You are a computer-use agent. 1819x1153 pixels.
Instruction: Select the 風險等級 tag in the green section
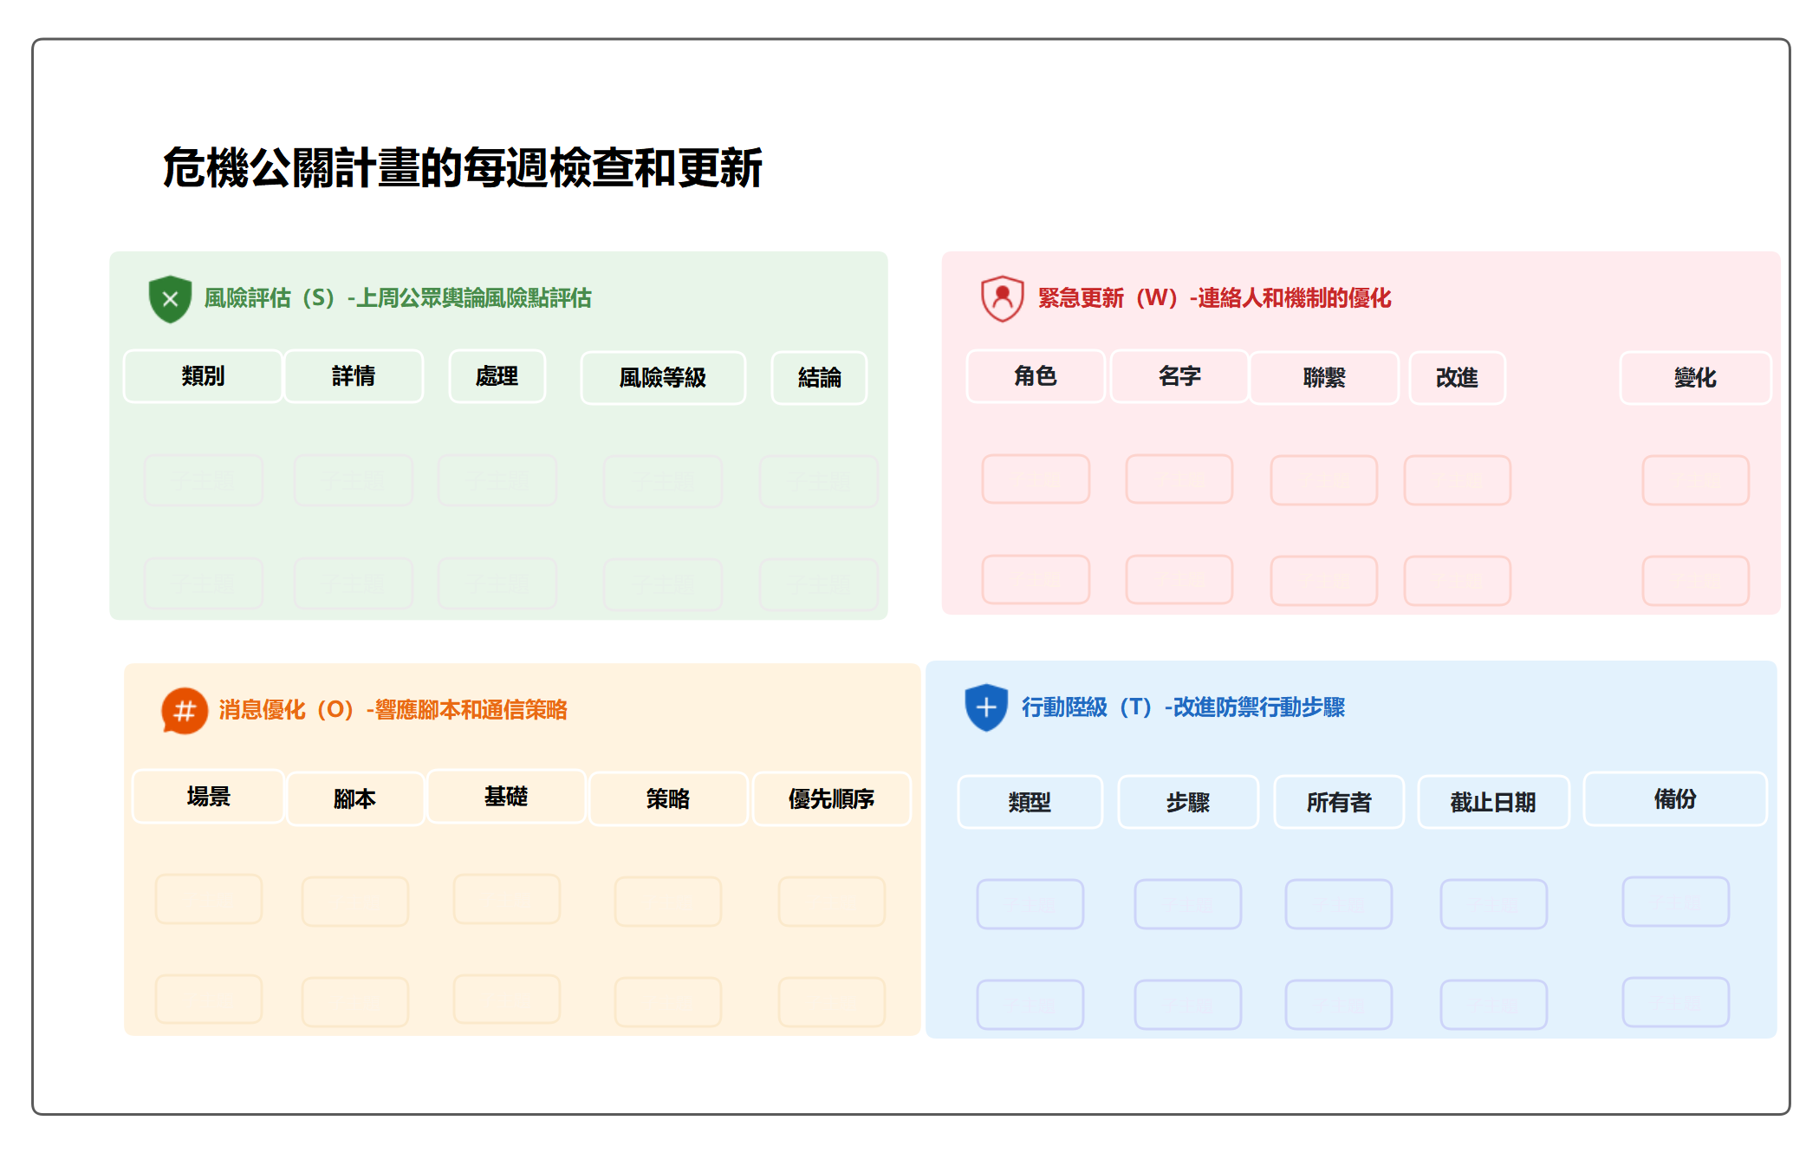tap(663, 378)
